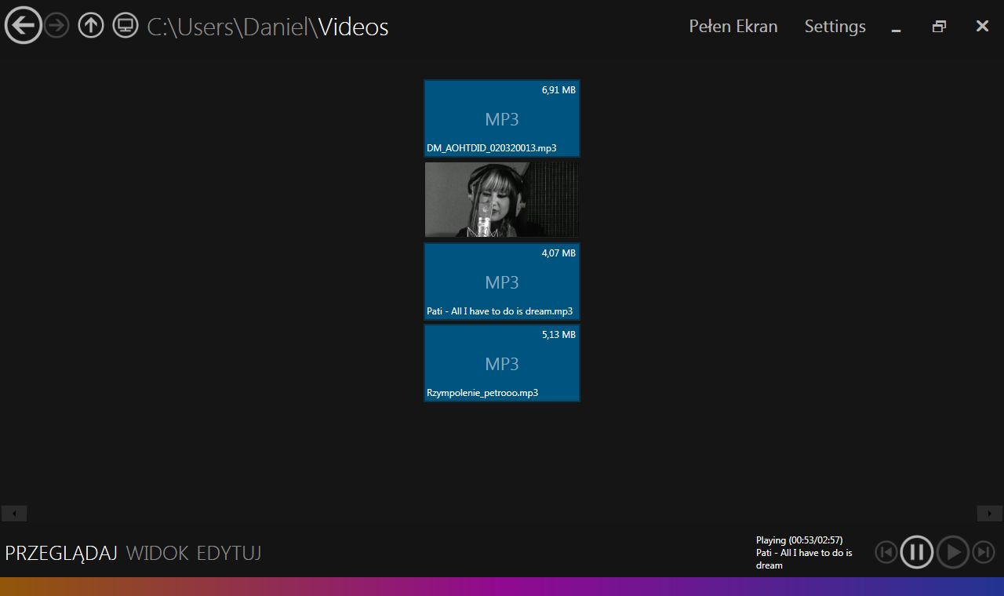The width and height of the screenshot is (1004, 596).
Task: Click the Playing (00:53/02:57) status text
Action: click(x=799, y=540)
